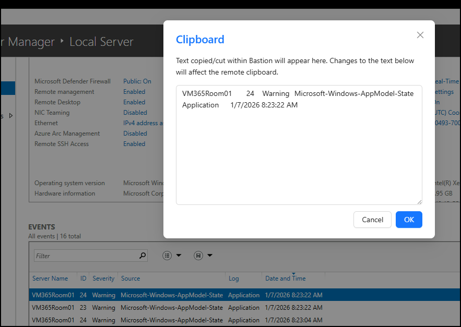Viewport: 461px width, 327px height.
Task: Click the Source column header
Action: pos(131,278)
